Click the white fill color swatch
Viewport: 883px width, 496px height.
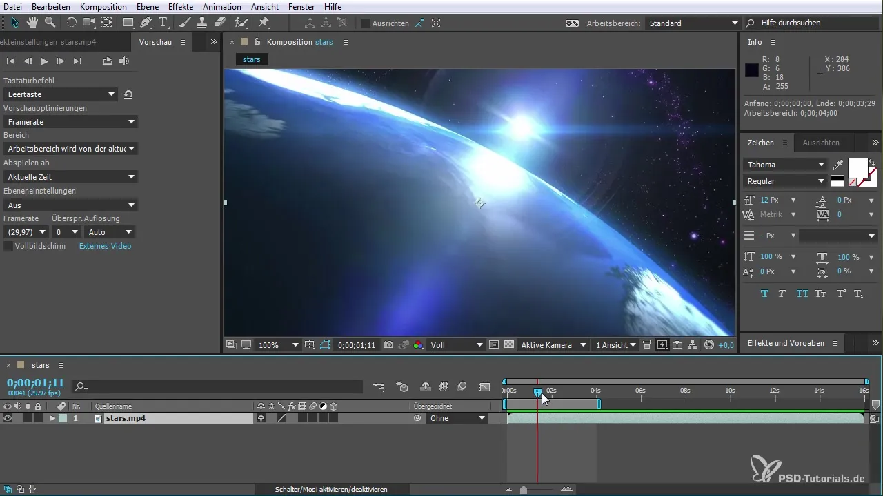tap(857, 168)
